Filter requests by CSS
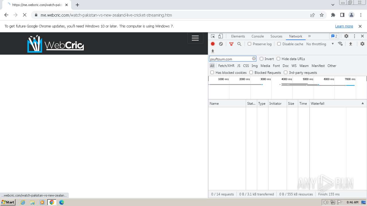The width and height of the screenshot is (367, 206). tap(246, 66)
